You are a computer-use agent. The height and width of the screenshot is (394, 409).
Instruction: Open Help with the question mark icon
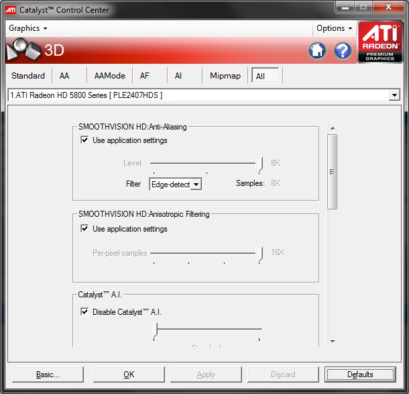click(x=343, y=50)
